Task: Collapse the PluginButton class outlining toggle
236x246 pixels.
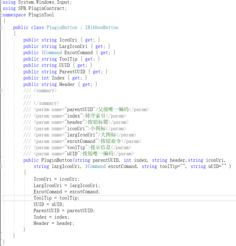Action: [x=1, y=28]
